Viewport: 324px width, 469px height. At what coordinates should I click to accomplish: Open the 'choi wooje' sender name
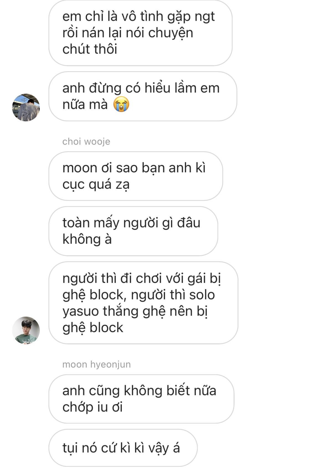[x=86, y=142]
